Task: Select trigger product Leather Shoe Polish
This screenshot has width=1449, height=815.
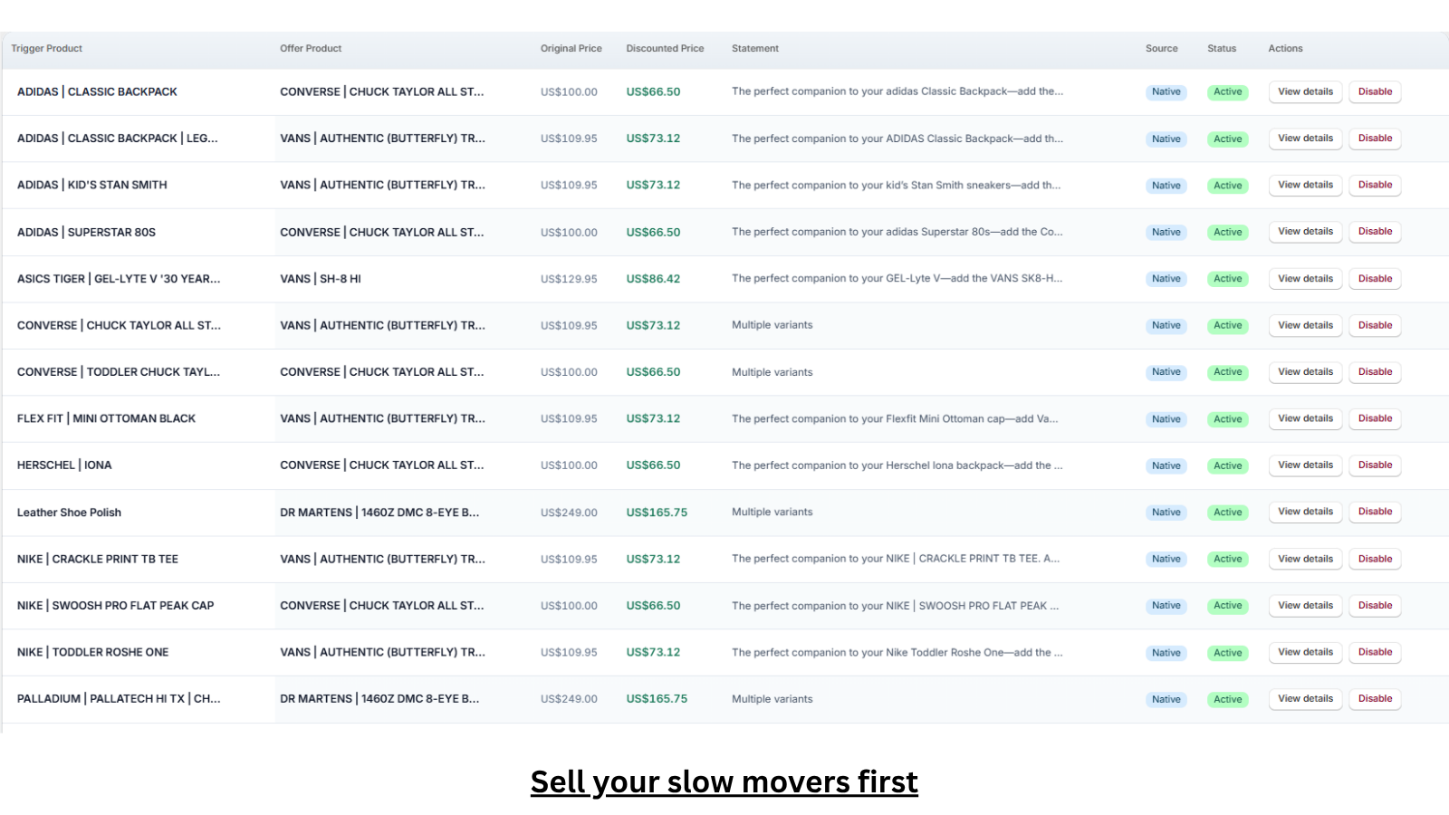Action: pyautogui.click(x=69, y=513)
